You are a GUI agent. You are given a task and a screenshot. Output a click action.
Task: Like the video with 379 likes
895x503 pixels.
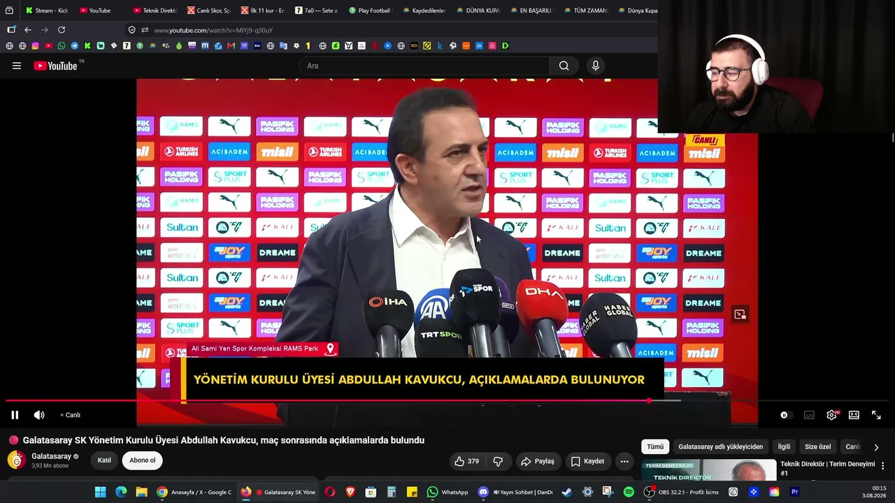[x=466, y=461]
